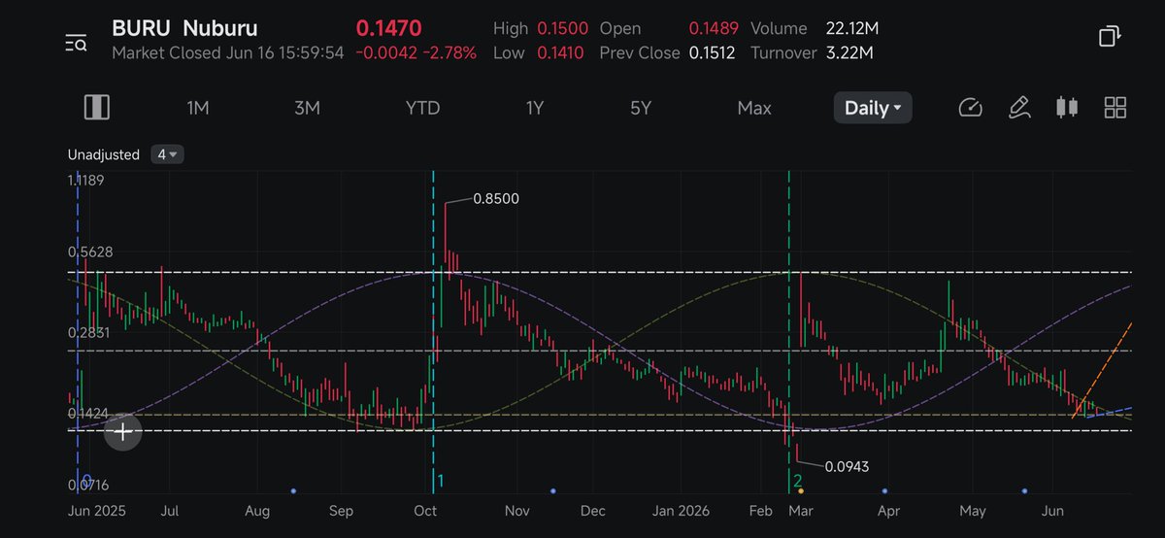Tap the 0.2831 price axis label
Screen dimensions: 1165x538
pos(87,332)
